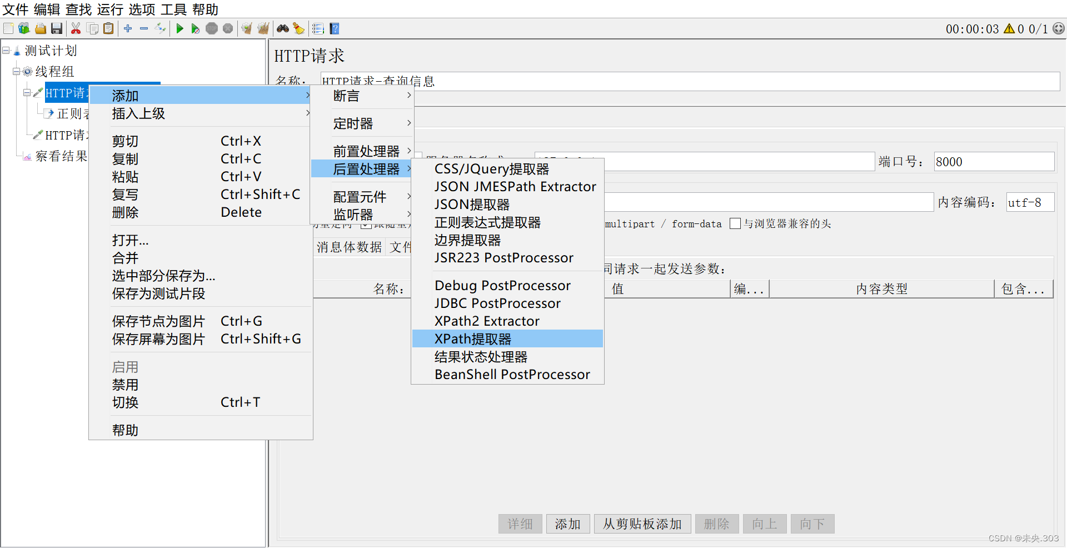
Task: Open the 运行 menu in menu bar
Action: 110,9
